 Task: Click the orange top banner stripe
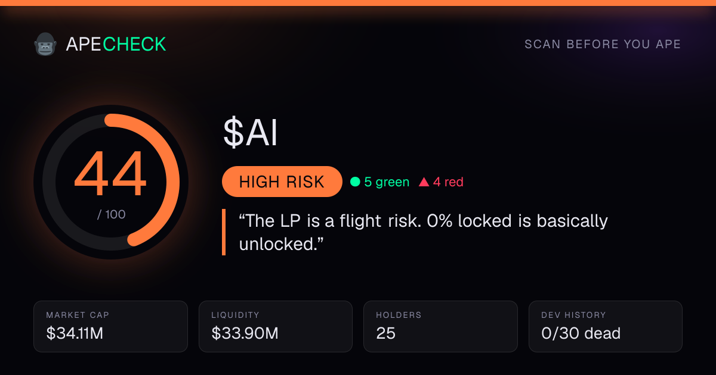click(358, 3)
